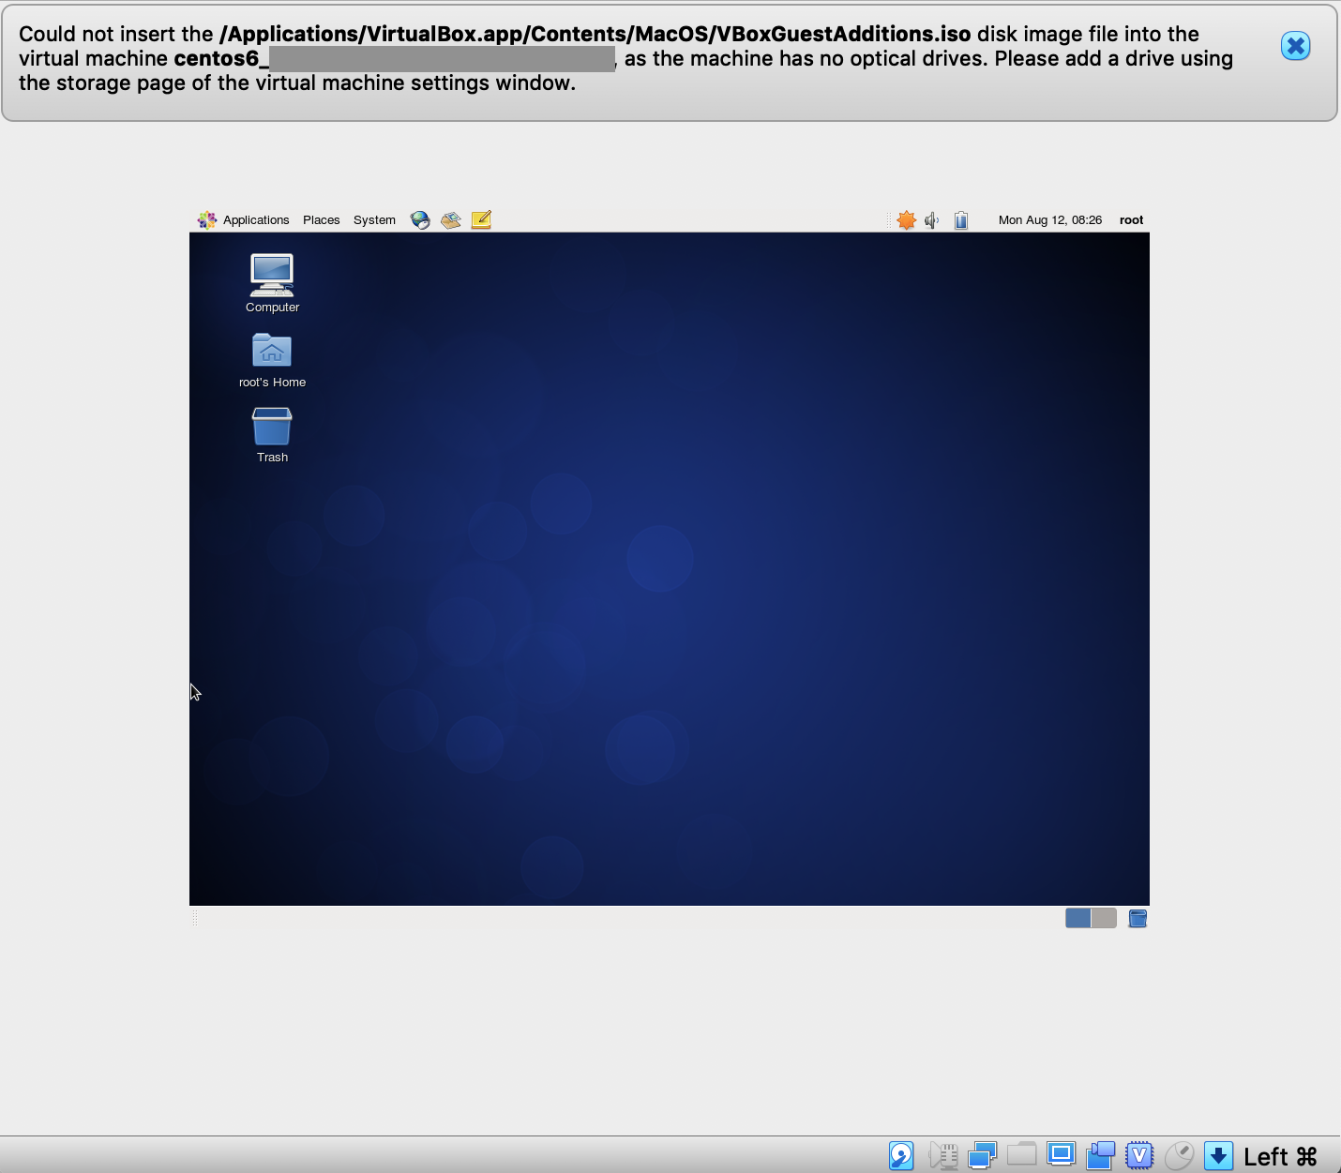Click the orange software update notifier icon
Image resolution: width=1341 pixels, height=1173 pixels.
[906, 220]
